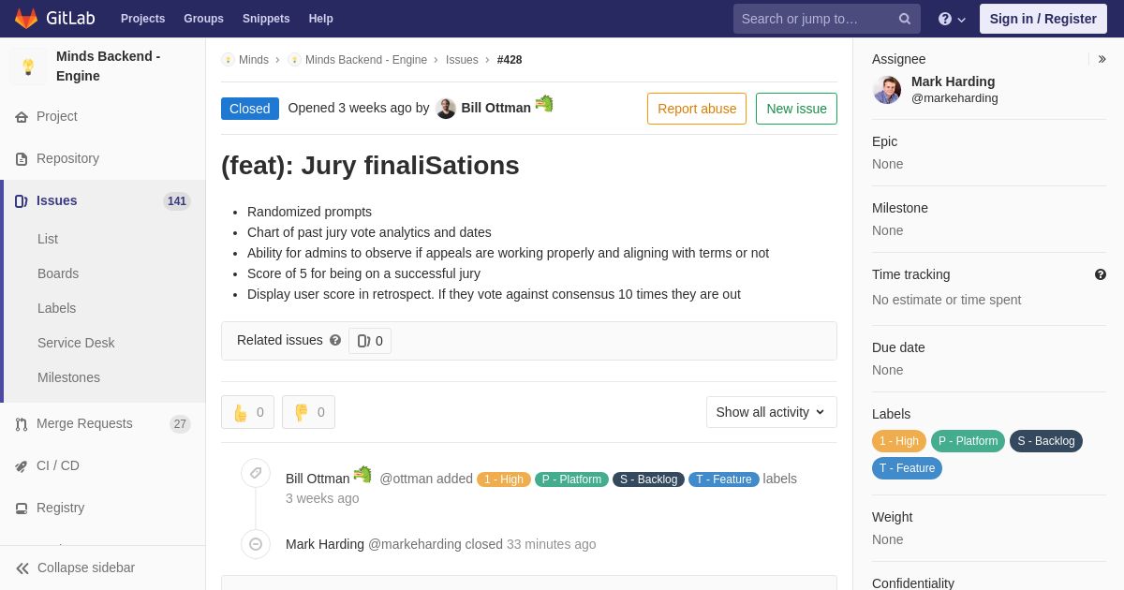Click the Issues breadcrumb link
The width and height of the screenshot is (1124, 590).
[462, 60]
